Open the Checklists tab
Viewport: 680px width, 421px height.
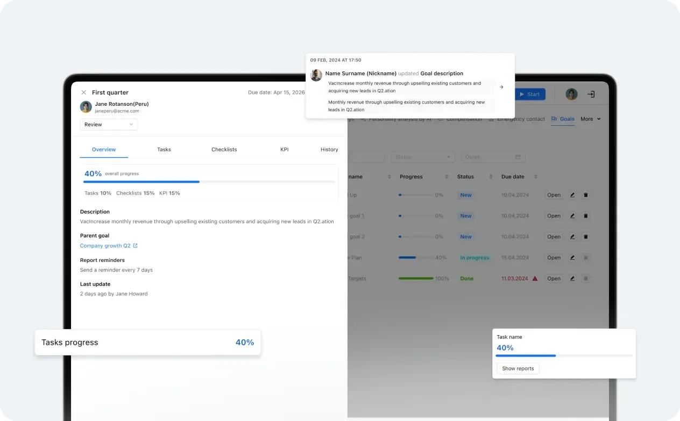(224, 149)
